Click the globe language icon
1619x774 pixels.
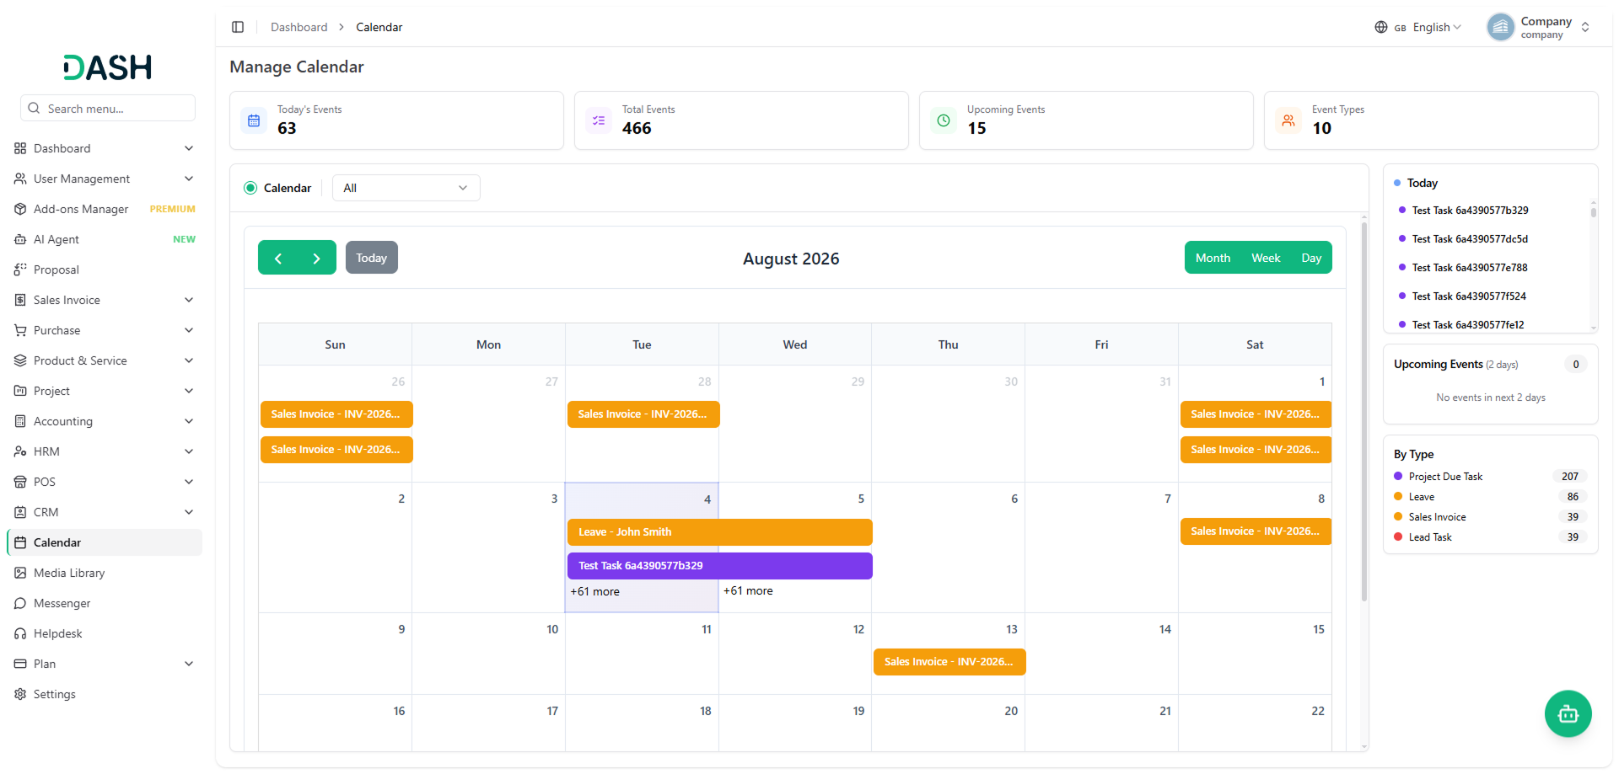click(x=1381, y=27)
